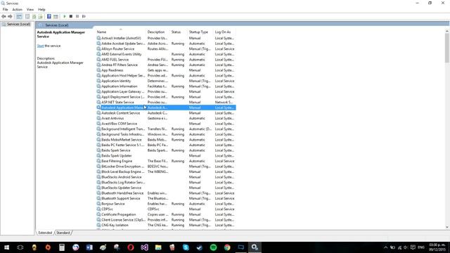
Task: Select the App Readiness service row
Action: [166, 70]
